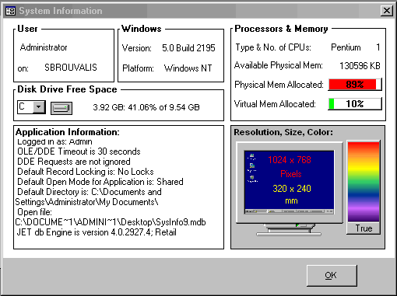This screenshot has width=397, height=296.
Task: Click the drive letter C field
Action: click(25, 107)
